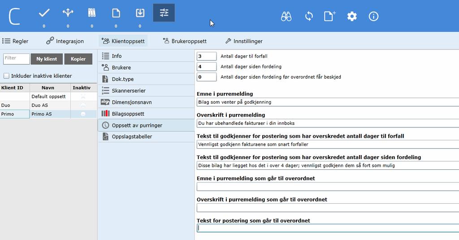This screenshot has height=240, width=459.
Task: Toggle Inaktiv indicator for Primo AS row
Action: click(x=83, y=114)
